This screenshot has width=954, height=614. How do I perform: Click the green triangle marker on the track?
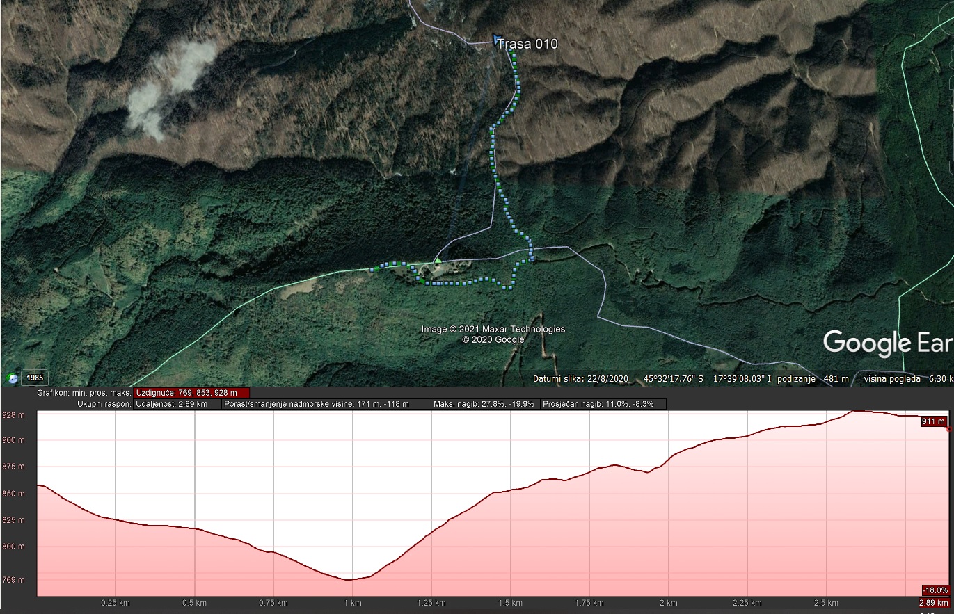pyautogui.click(x=437, y=261)
